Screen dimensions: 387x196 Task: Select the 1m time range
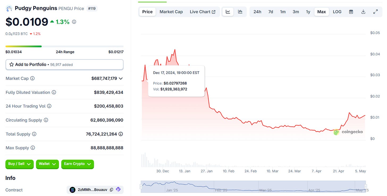(x=283, y=12)
